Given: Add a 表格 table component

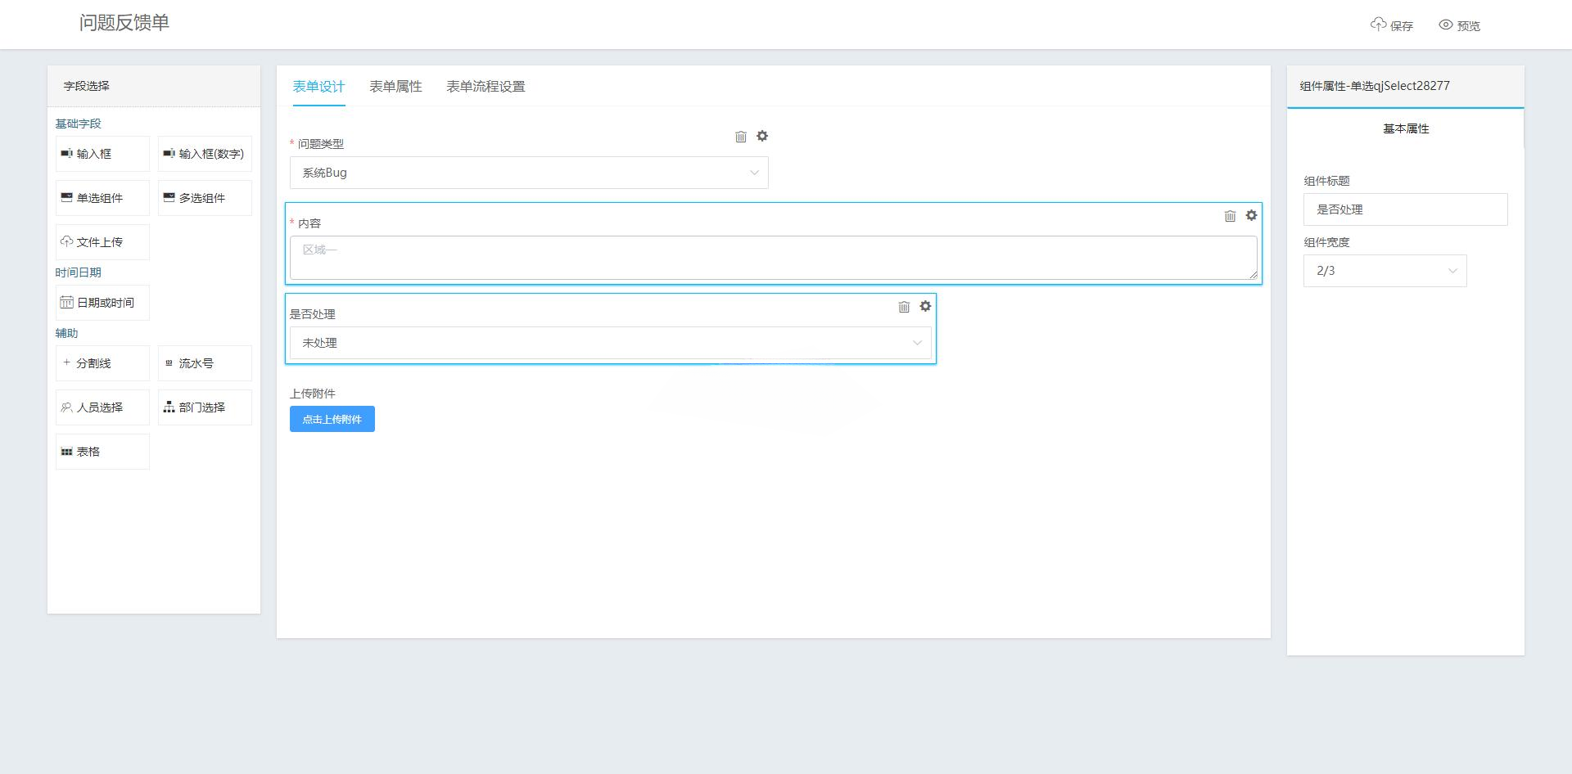Looking at the screenshot, I should pyautogui.click(x=102, y=451).
